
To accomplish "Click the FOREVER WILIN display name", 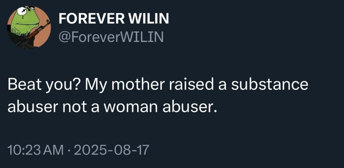I will 114,18.
